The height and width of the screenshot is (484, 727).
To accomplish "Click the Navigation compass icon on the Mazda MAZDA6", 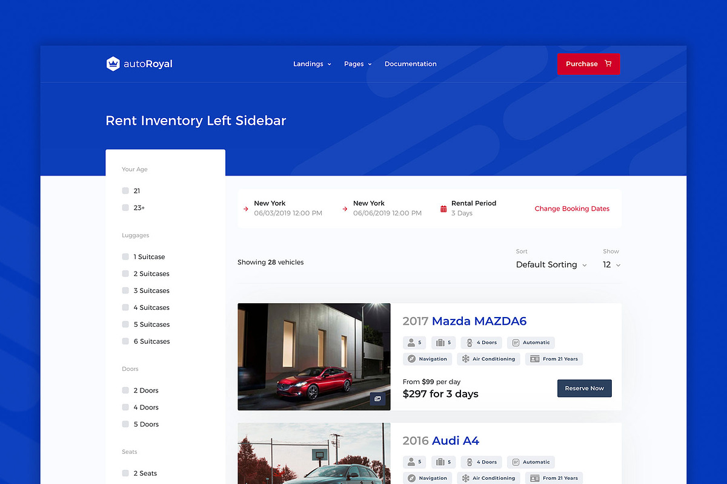I will click(413, 359).
